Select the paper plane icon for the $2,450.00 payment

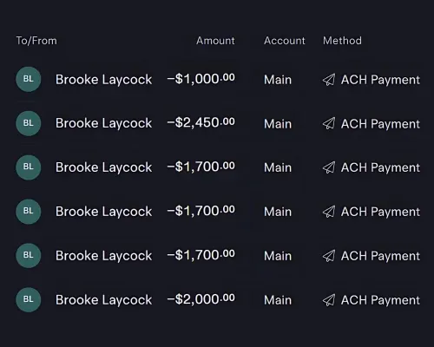click(x=329, y=123)
